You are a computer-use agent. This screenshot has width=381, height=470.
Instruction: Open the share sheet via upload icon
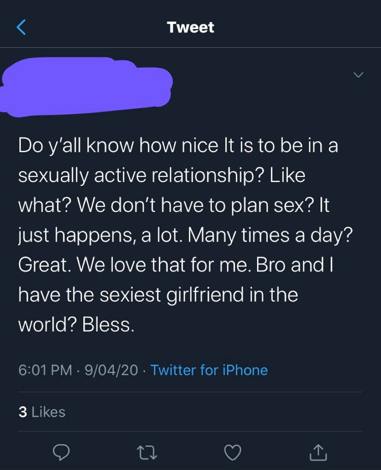click(318, 453)
